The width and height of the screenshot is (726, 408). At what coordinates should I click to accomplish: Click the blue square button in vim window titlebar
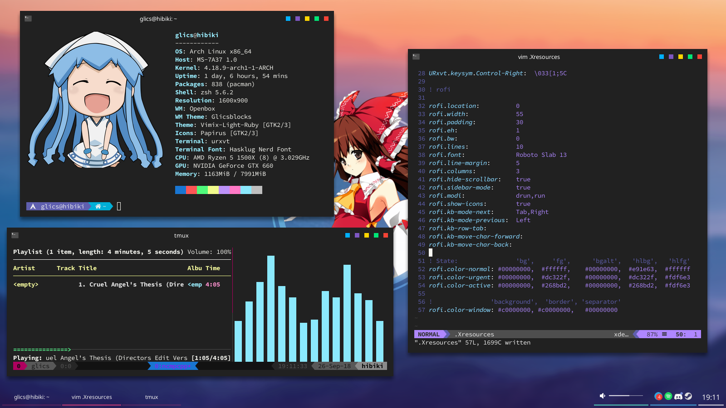(662, 57)
